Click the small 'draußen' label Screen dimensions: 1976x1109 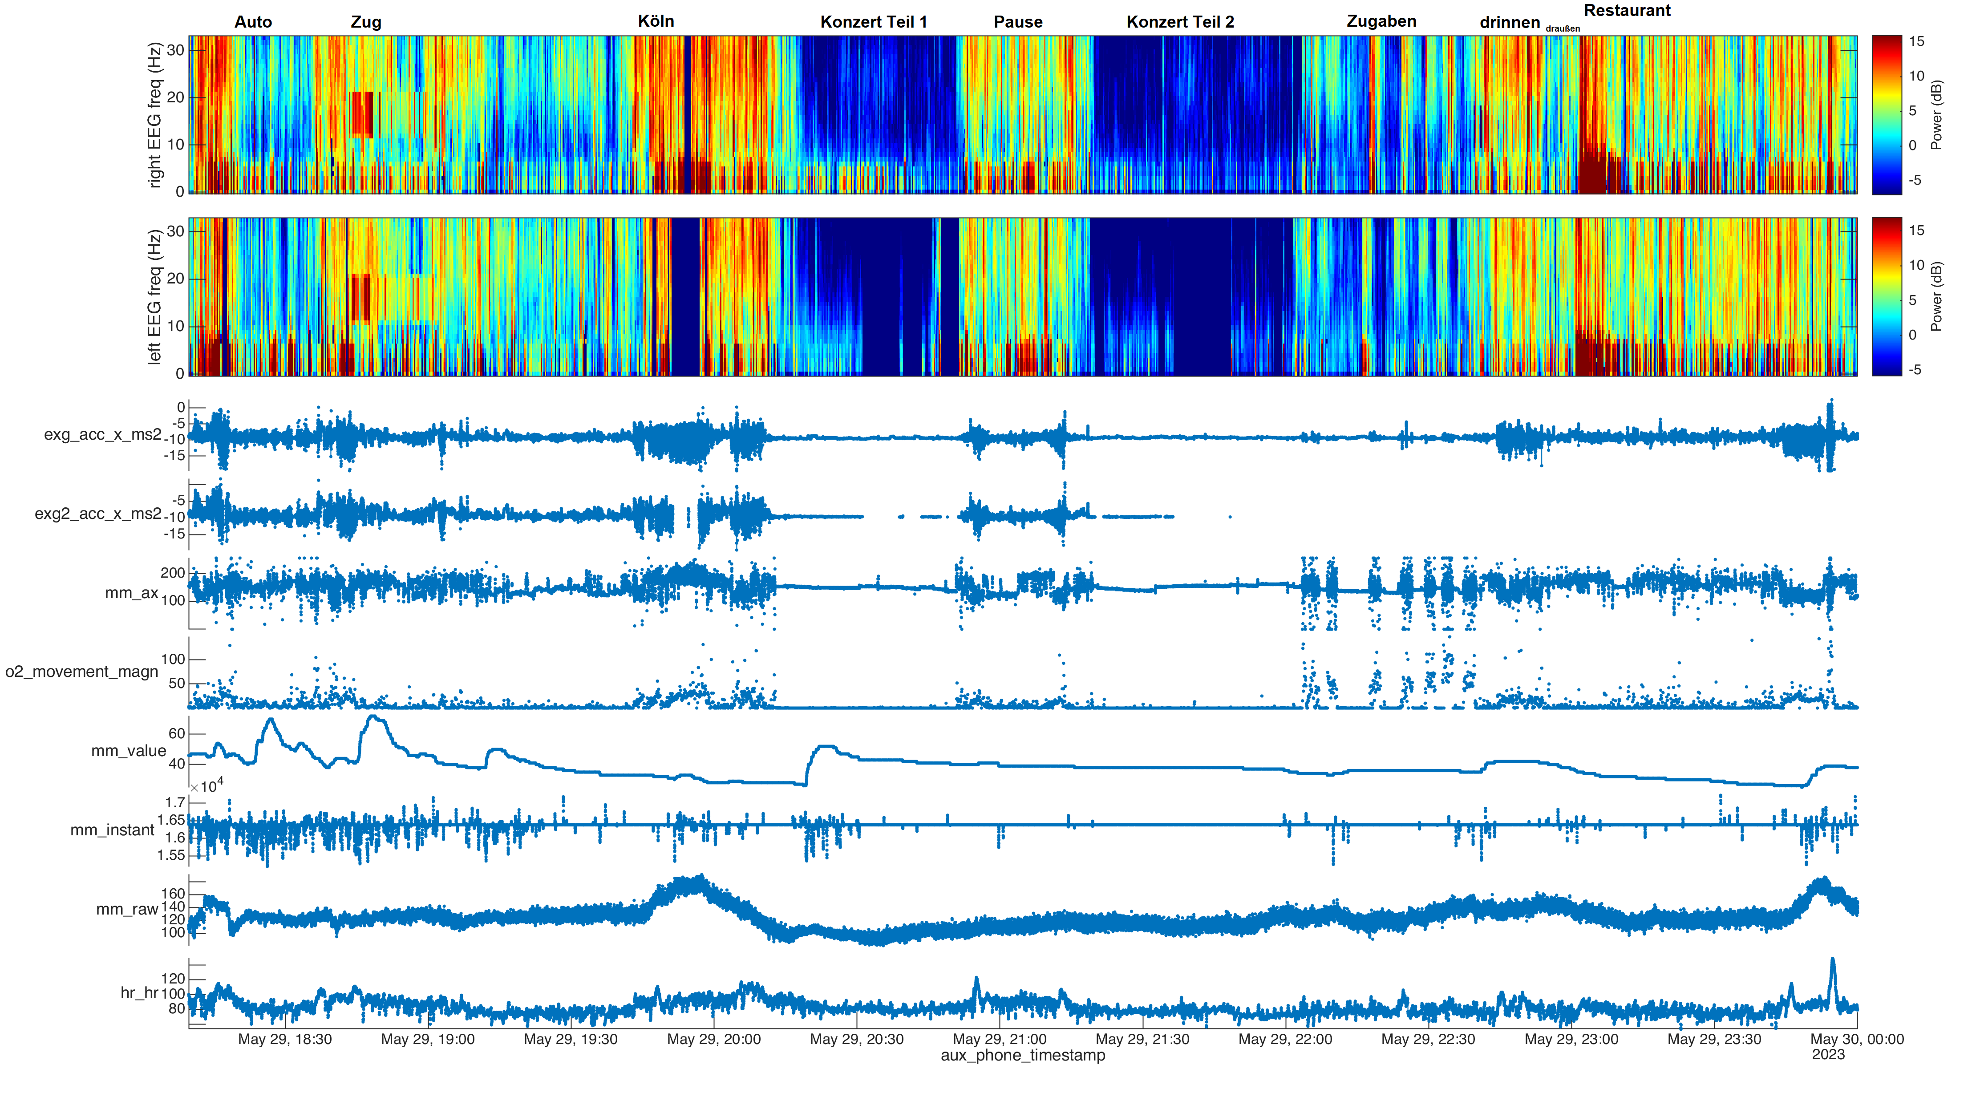1563,29
